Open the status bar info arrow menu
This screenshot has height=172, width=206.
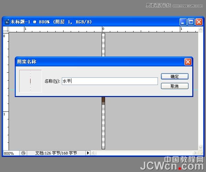pos(88,153)
